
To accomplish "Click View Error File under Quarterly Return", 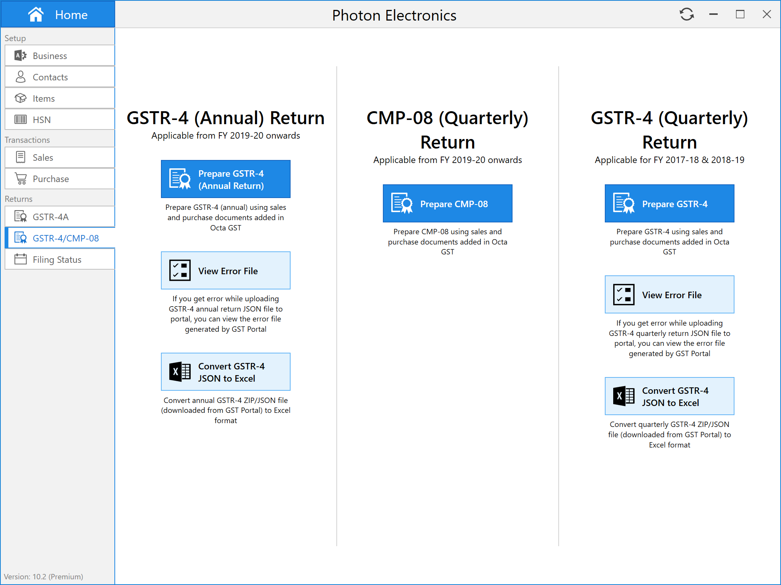I will click(x=669, y=295).
